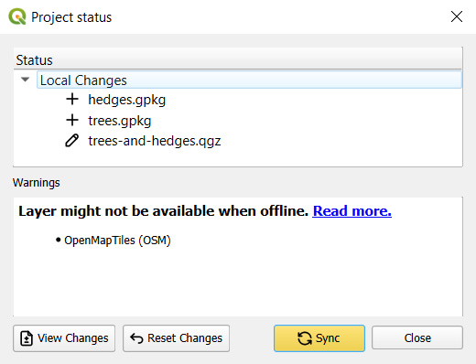Select hedges.gpkg in the status list

(x=126, y=100)
